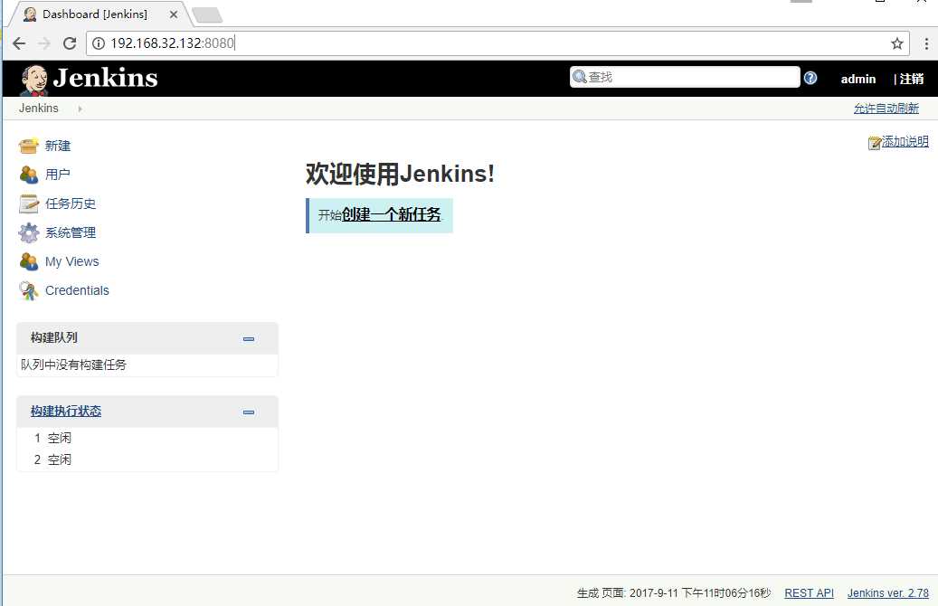Click the 系统管理 gear icon
938x606 pixels.
point(29,232)
